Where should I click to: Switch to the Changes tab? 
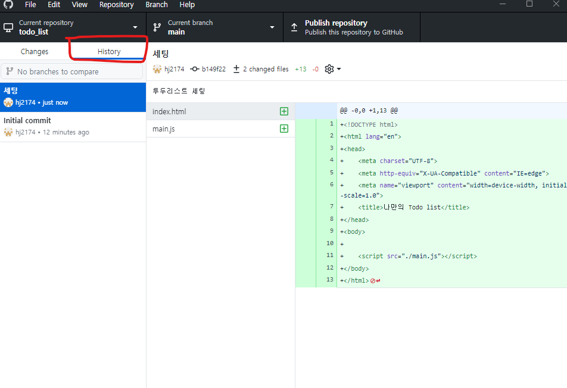coord(35,51)
